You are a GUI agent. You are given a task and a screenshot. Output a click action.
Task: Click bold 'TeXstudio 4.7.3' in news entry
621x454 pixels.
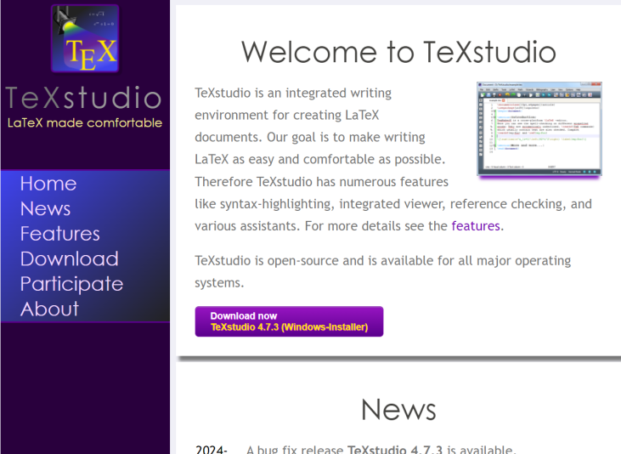pyautogui.click(x=395, y=449)
